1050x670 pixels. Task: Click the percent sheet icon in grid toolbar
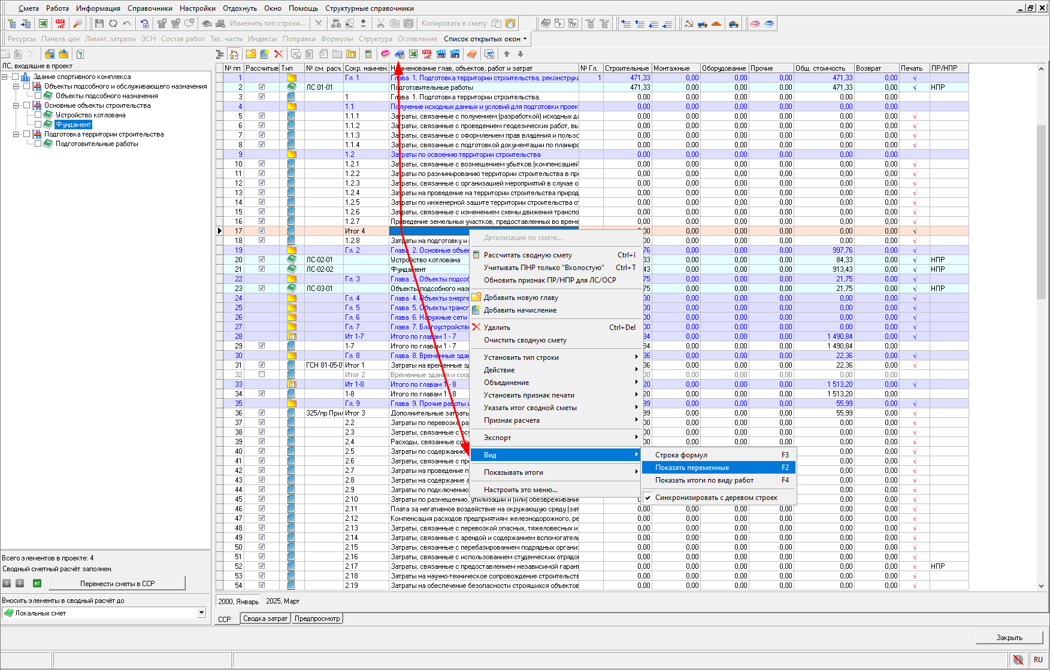point(489,54)
